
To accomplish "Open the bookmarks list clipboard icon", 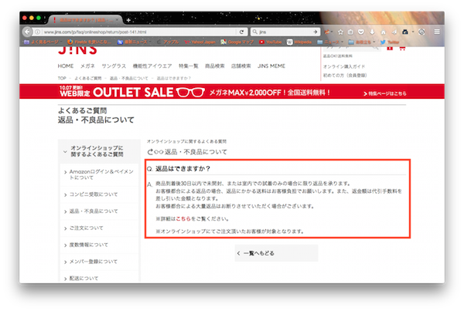I will [350, 32].
